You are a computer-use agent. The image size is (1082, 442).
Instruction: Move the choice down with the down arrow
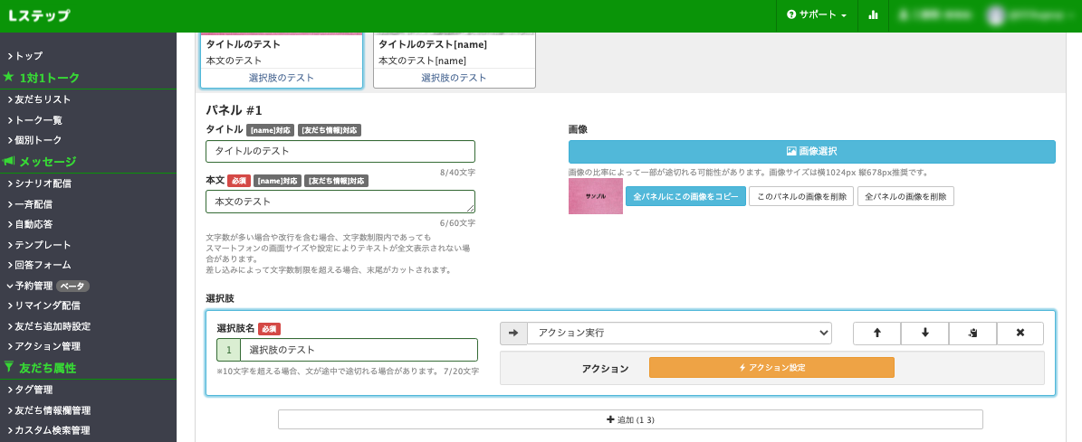(924, 334)
